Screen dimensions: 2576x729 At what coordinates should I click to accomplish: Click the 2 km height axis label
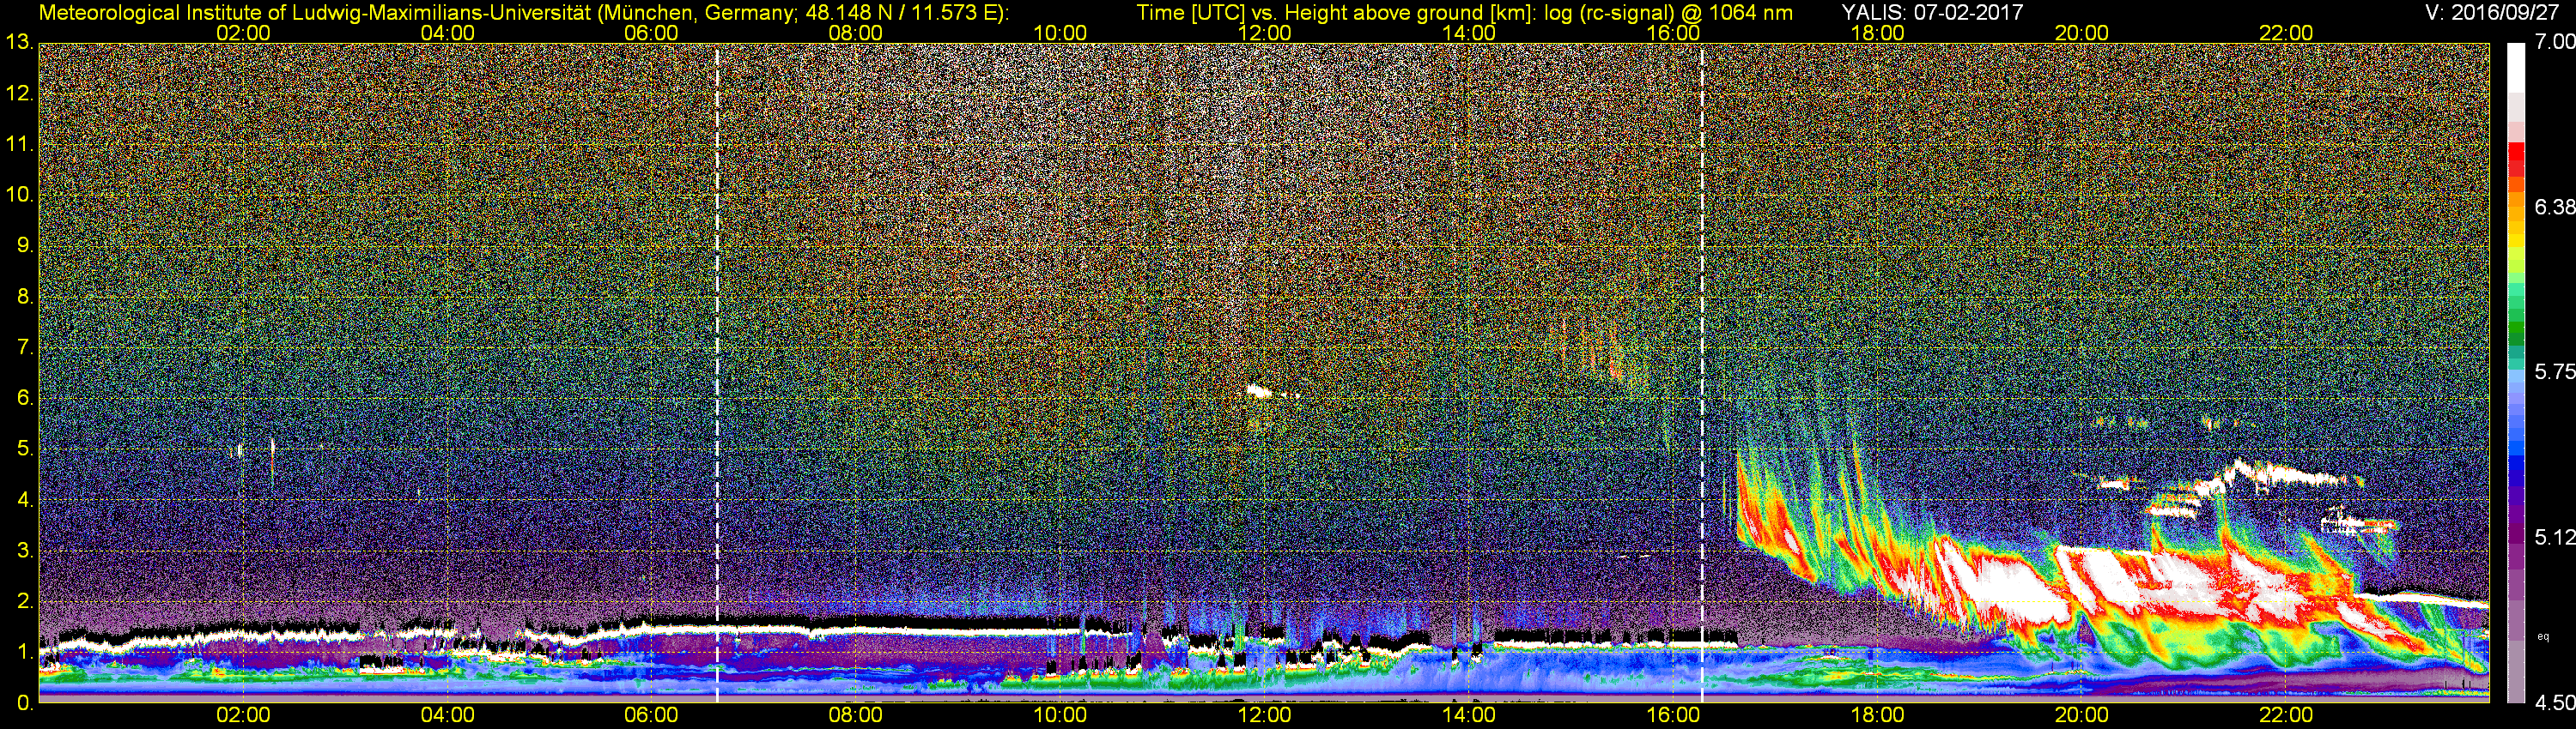(x=25, y=601)
